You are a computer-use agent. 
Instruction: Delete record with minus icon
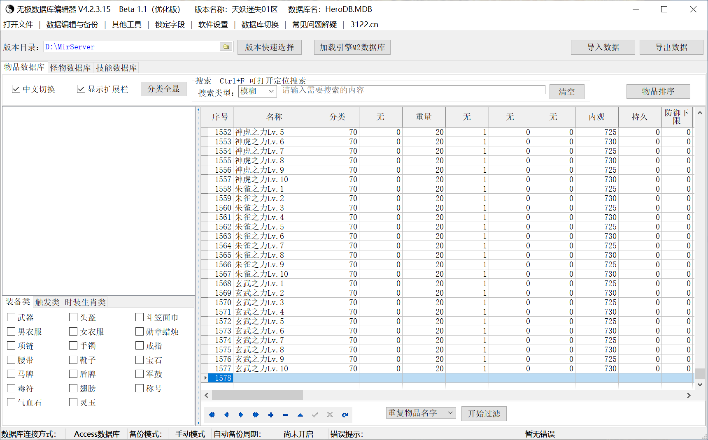(286, 415)
